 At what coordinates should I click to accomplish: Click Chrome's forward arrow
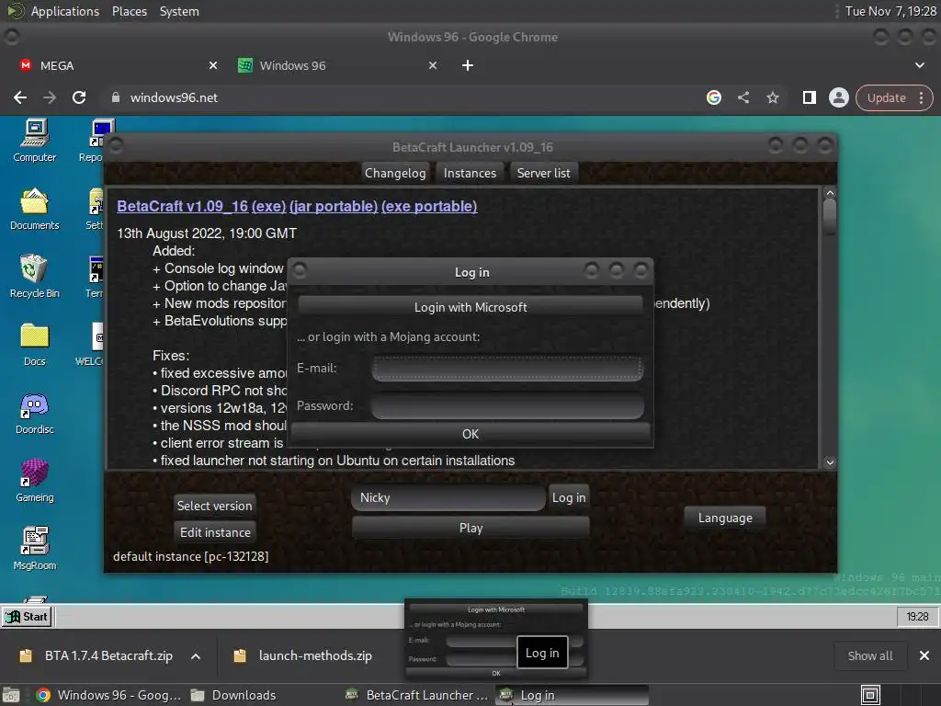click(50, 97)
